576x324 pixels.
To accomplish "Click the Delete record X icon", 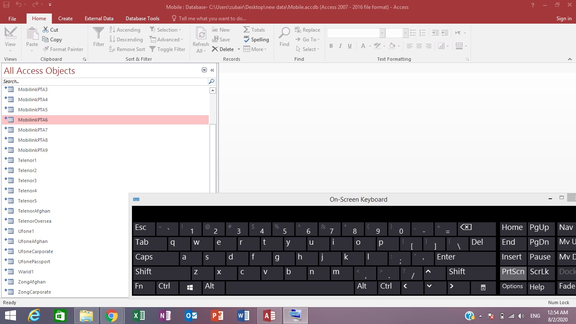I will (x=215, y=49).
